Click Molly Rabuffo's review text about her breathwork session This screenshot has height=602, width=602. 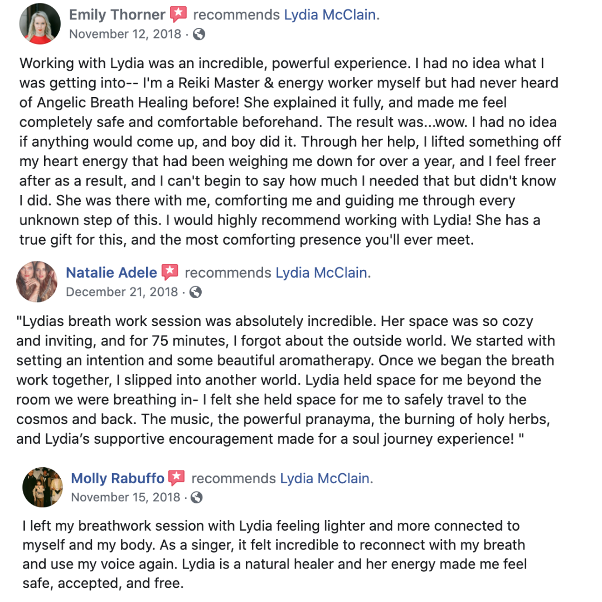click(x=273, y=554)
